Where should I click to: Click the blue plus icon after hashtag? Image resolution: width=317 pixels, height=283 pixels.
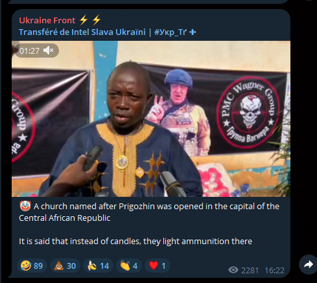point(193,32)
